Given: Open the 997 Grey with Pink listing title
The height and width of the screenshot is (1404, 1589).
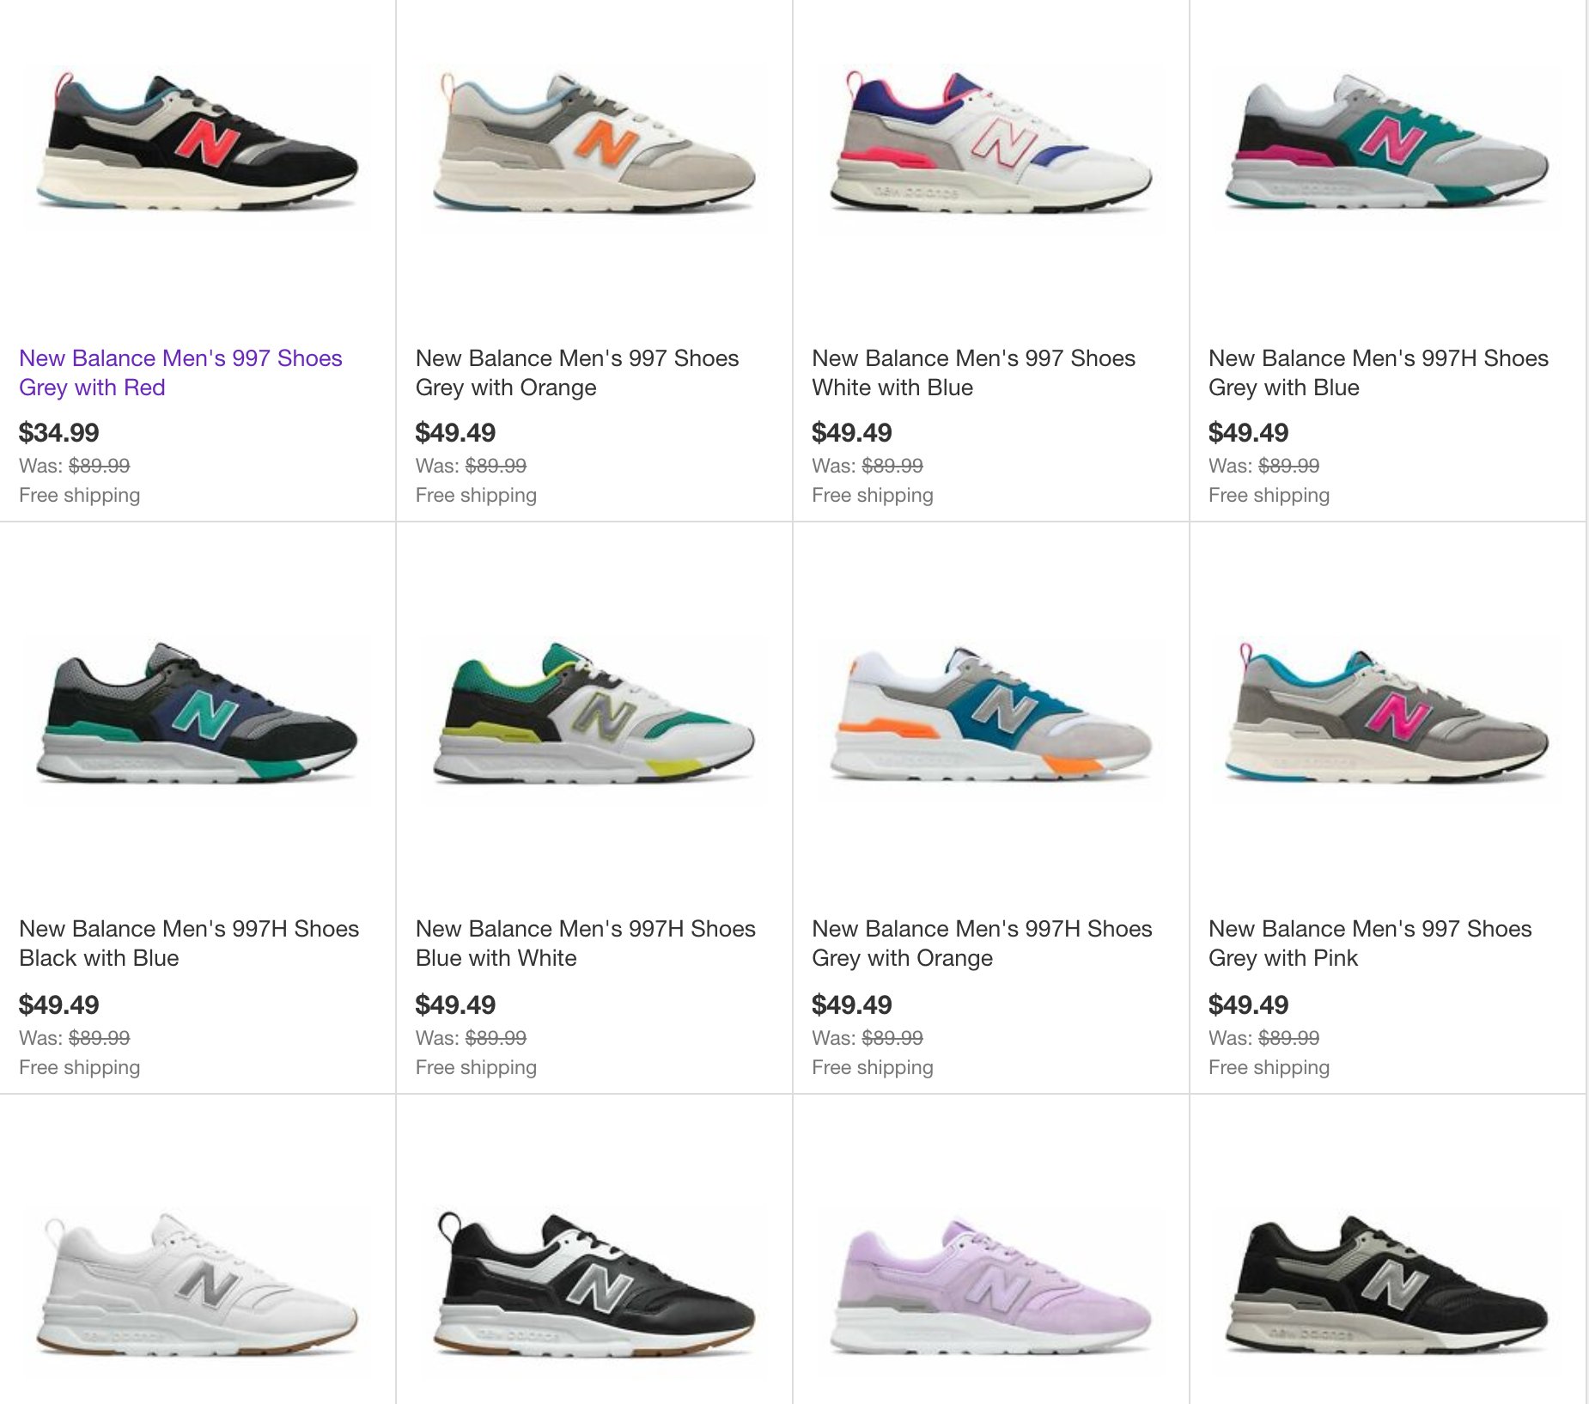Looking at the screenshot, I should pos(1370,943).
